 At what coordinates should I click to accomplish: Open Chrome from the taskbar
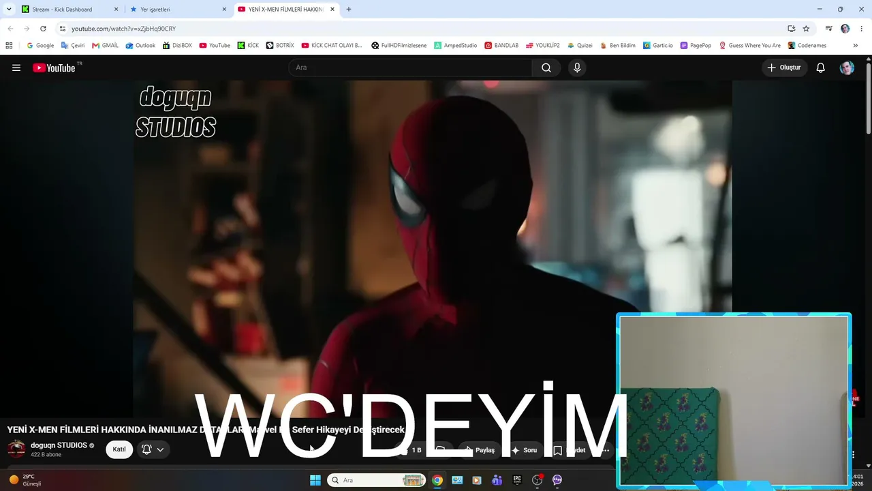coord(437,480)
